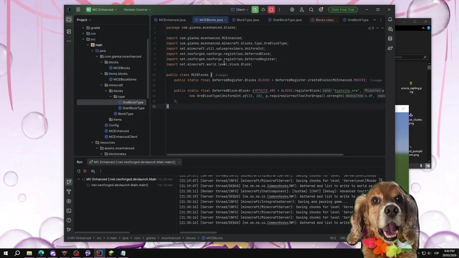Click the Rerun icon in the Run toolbar
Image resolution: width=459 pixels, height=258 pixels.
79,171
